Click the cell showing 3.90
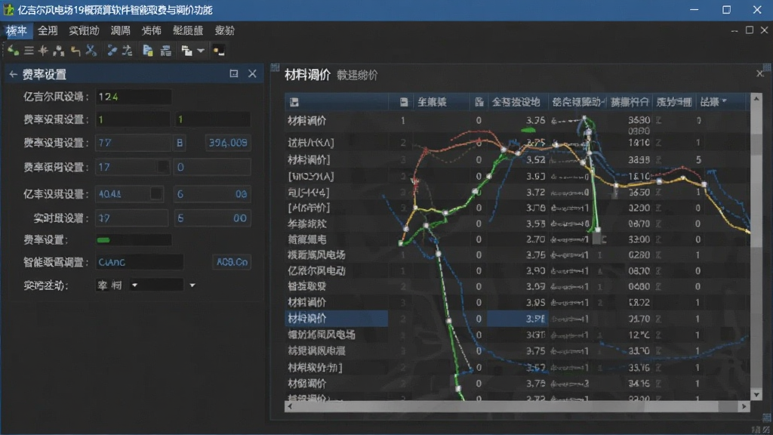The width and height of the screenshot is (773, 435). [x=535, y=271]
